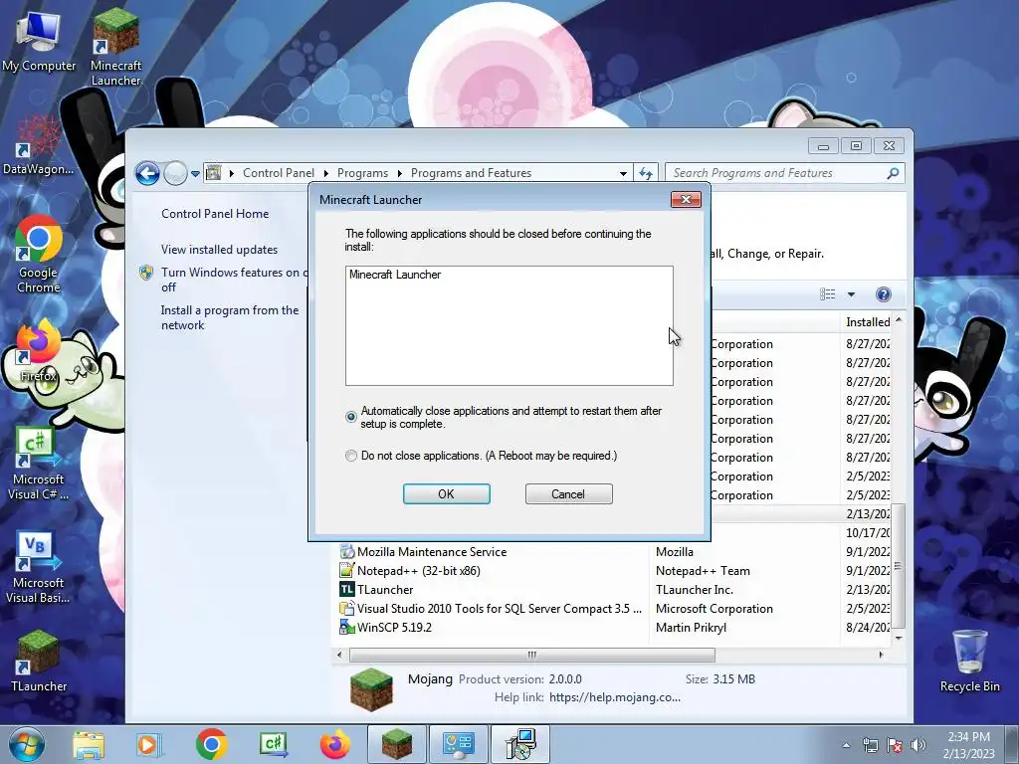Click the Back arrow in Control Panel

coord(147,173)
